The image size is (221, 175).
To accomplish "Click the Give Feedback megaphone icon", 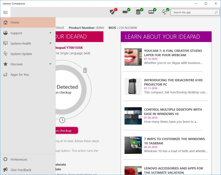I will (6, 169).
